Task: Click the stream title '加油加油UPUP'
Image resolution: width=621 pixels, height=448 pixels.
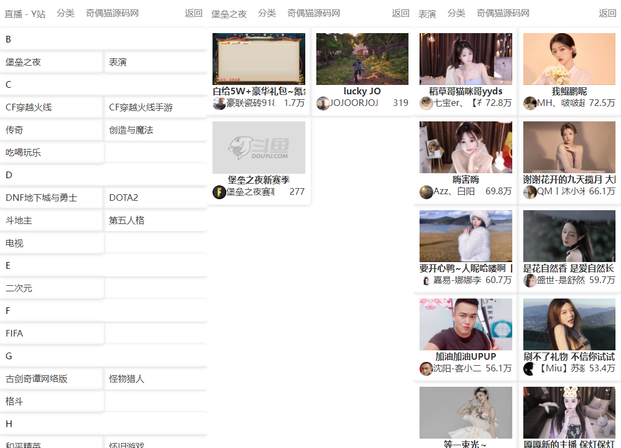Action: (466, 356)
